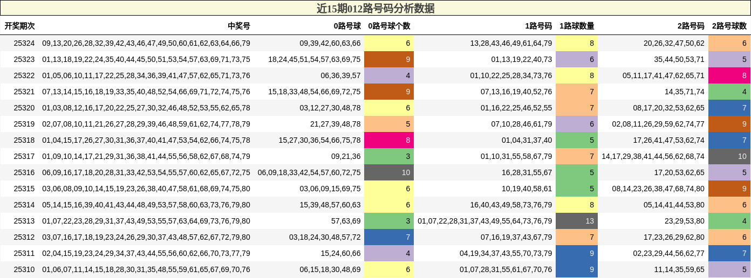Image resolution: width=751 pixels, height=278 pixels.
Task: Click the blue 1路 count 9 cell in row 25311
Action: (x=577, y=253)
